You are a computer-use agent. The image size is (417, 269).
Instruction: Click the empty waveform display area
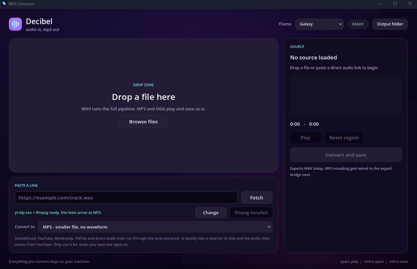tap(346, 95)
